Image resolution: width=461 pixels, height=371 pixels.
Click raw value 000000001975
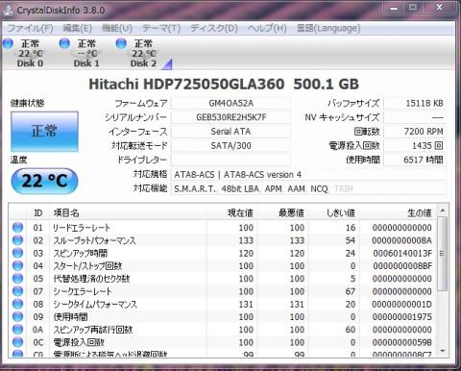pyautogui.click(x=402, y=317)
